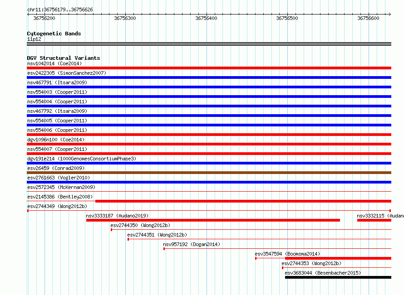Click the nsv1042014 (Coe2014) red variant bar
The image size is (404, 295).
point(209,68)
